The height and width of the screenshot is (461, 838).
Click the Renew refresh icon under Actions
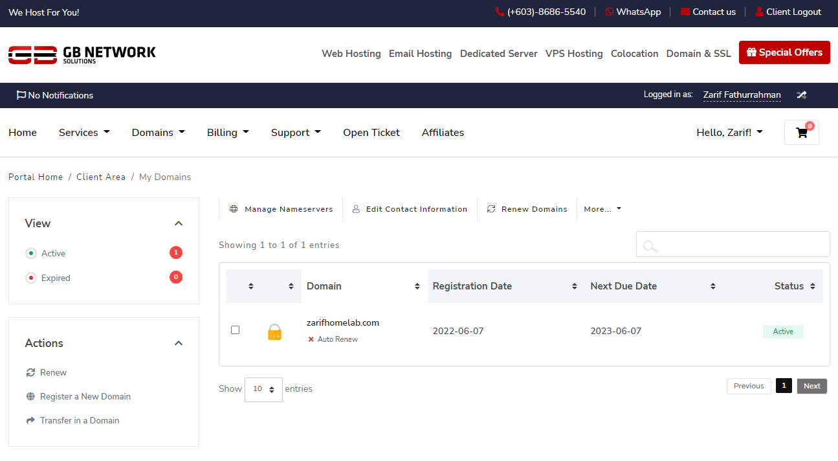click(x=30, y=372)
